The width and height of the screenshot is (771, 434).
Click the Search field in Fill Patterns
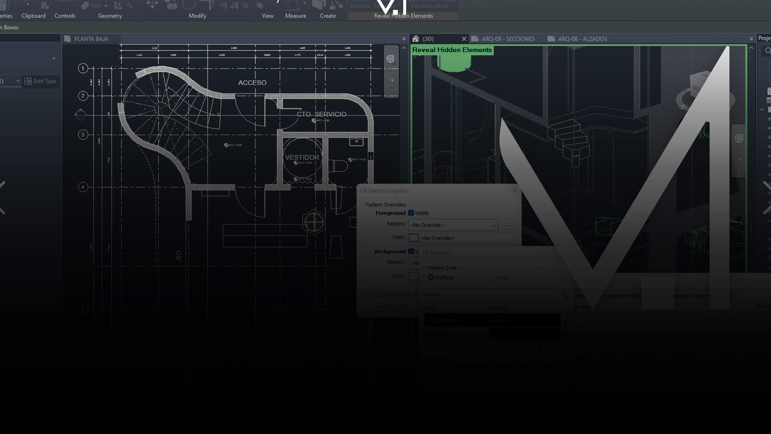[x=490, y=294]
